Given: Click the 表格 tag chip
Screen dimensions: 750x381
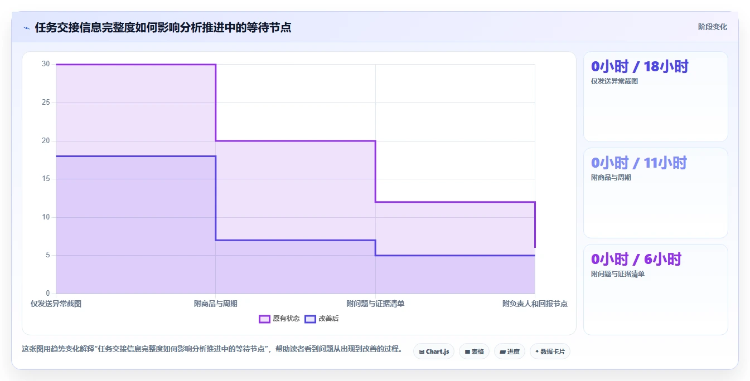Looking at the screenshot, I should [474, 351].
